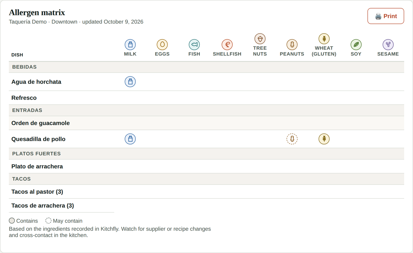Screen dimensions: 413x253
Task: Click the Wheat (Gluten) header icon
Action: click(x=324, y=39)
